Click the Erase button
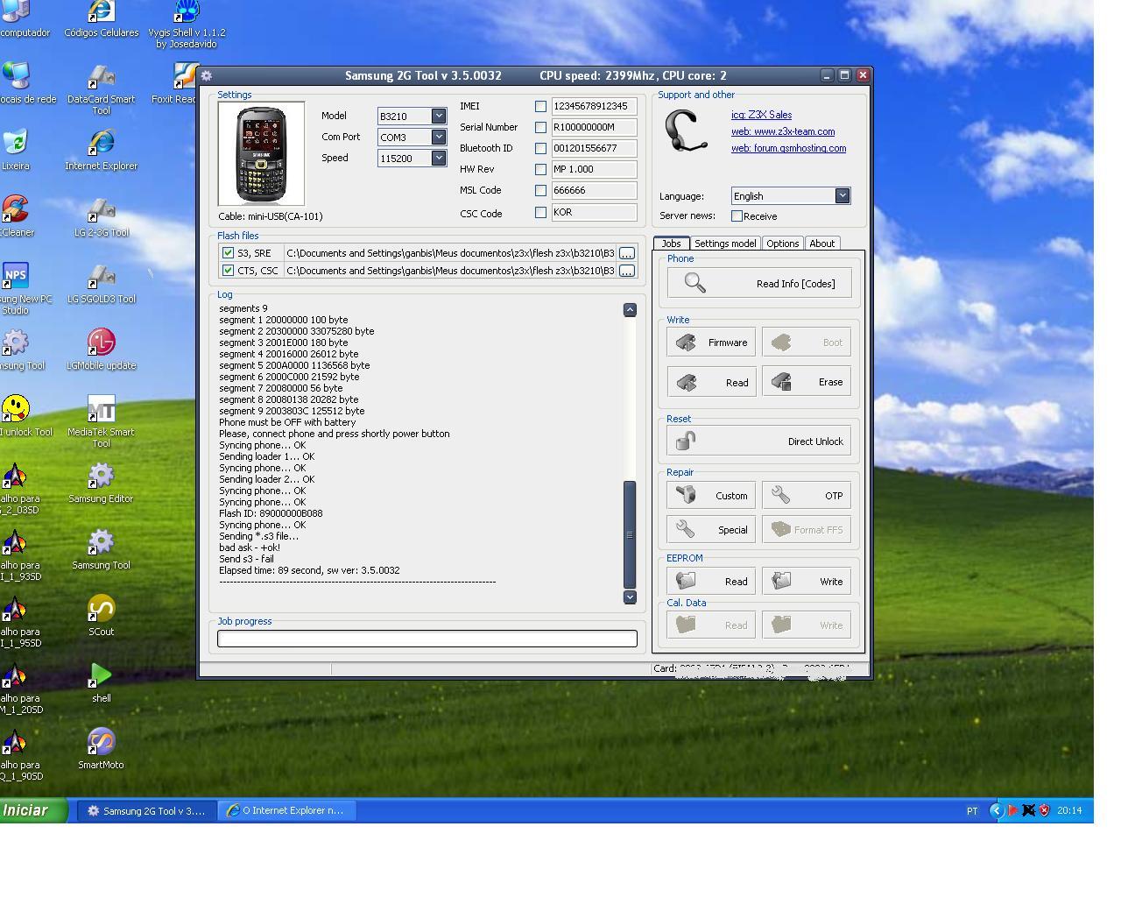1121x897 pixels. (x=807, y=382)
